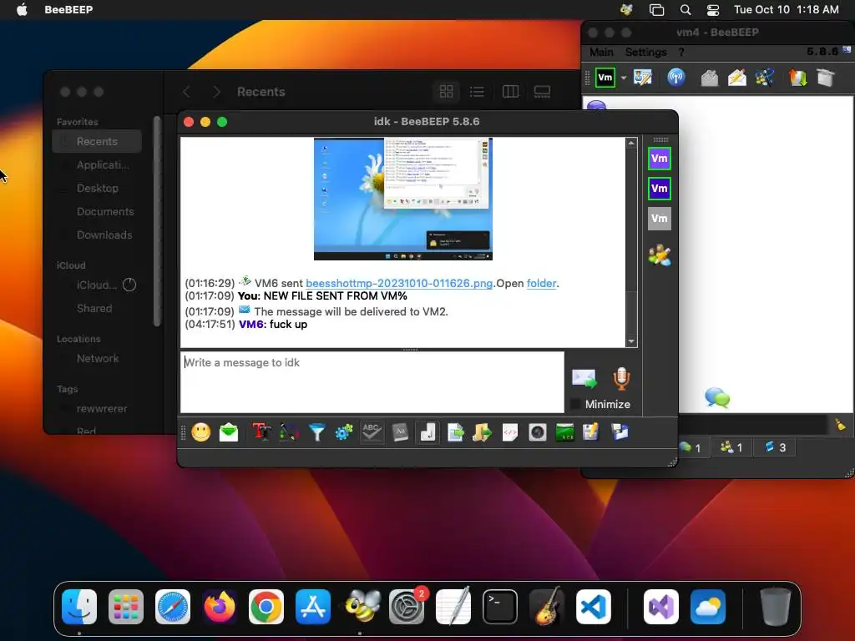
Task: Change chat font with the TT icon
Action: [261, 433]
